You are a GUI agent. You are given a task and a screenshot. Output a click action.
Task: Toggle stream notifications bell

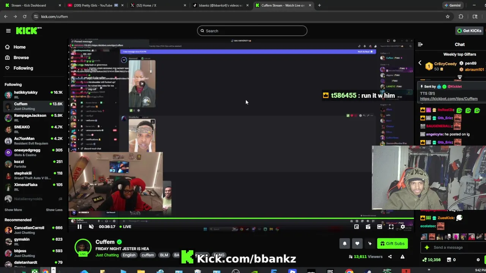pyautogui.click(x=345, y=244)
